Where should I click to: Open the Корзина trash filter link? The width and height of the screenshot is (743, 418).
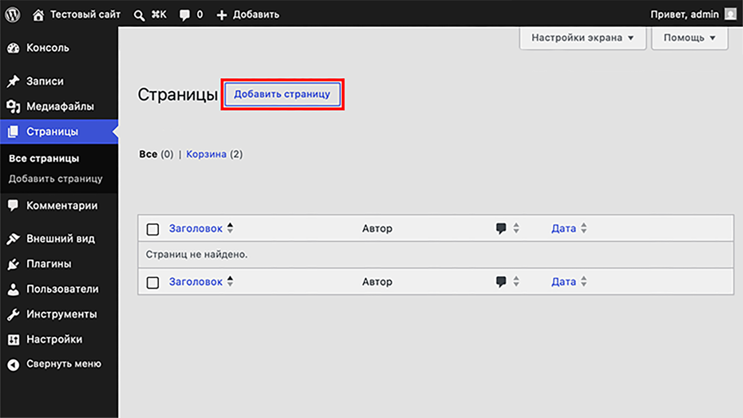[206, 154]
